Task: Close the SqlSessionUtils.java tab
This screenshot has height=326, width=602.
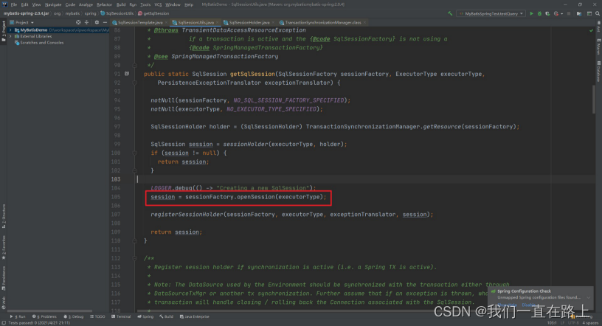Action: [218, 22]
